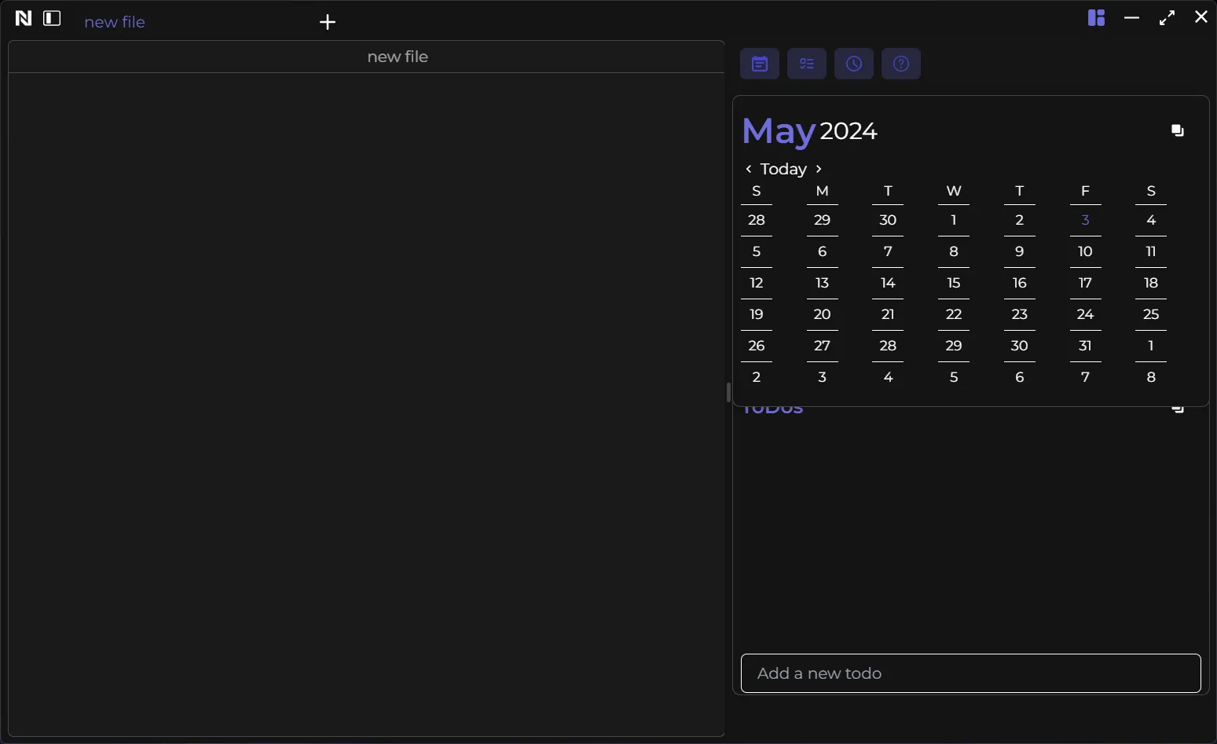1217x744 pixels.
Task: Select May 25 on calendar
Action: tap(1151, 314)
